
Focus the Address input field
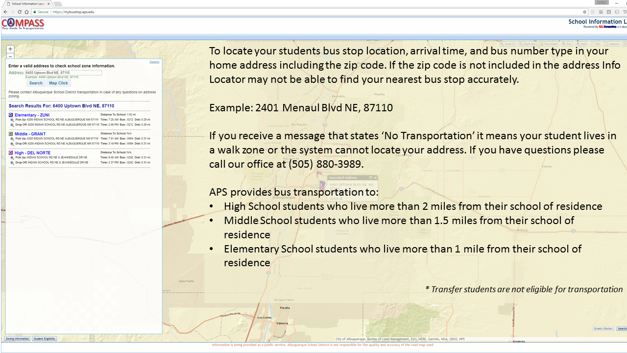tap(63, 73)
